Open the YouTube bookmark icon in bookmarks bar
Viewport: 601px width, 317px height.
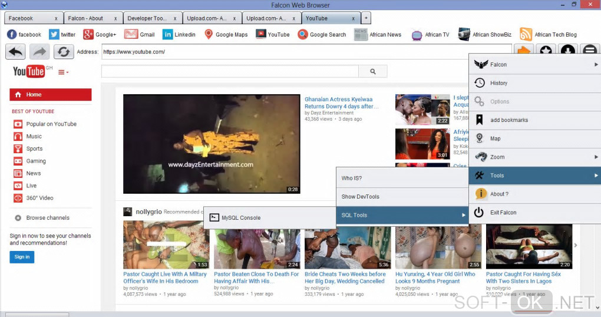[261, 35]
